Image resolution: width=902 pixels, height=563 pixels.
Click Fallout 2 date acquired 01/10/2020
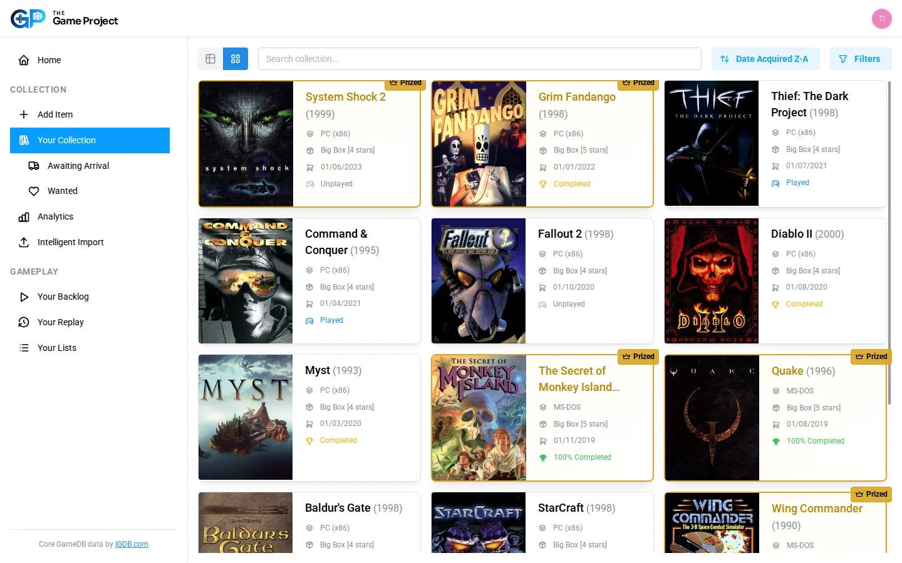pos(574,287)
